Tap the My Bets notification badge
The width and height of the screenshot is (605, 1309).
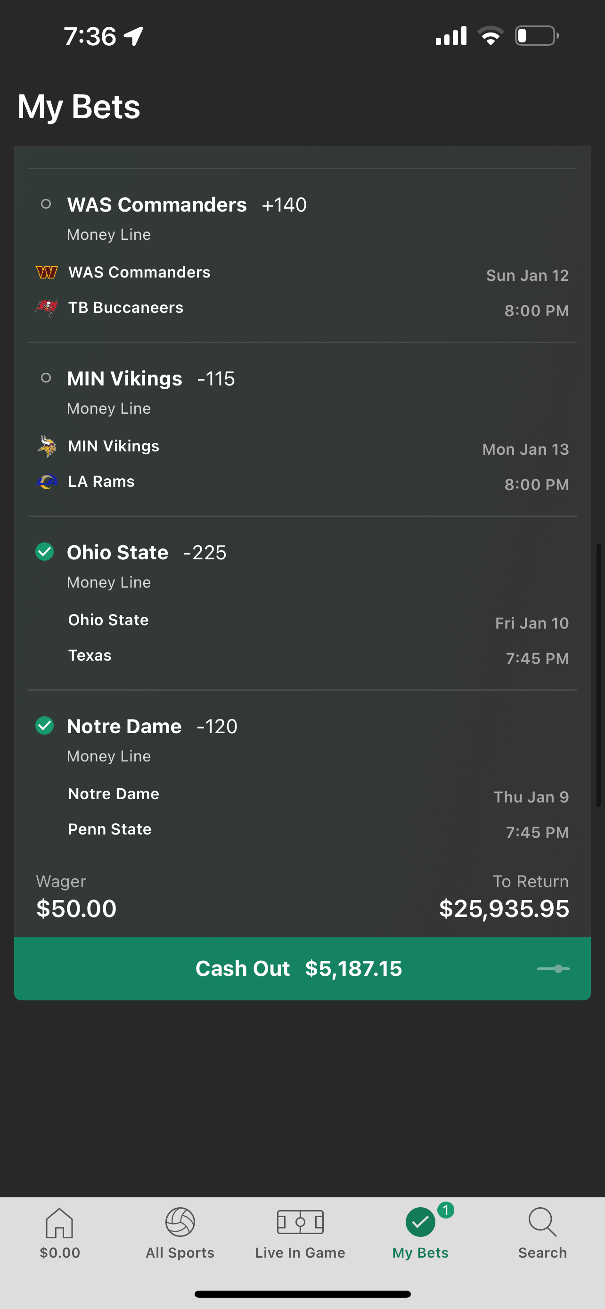pyautogui.click(x=445, y=1211)
